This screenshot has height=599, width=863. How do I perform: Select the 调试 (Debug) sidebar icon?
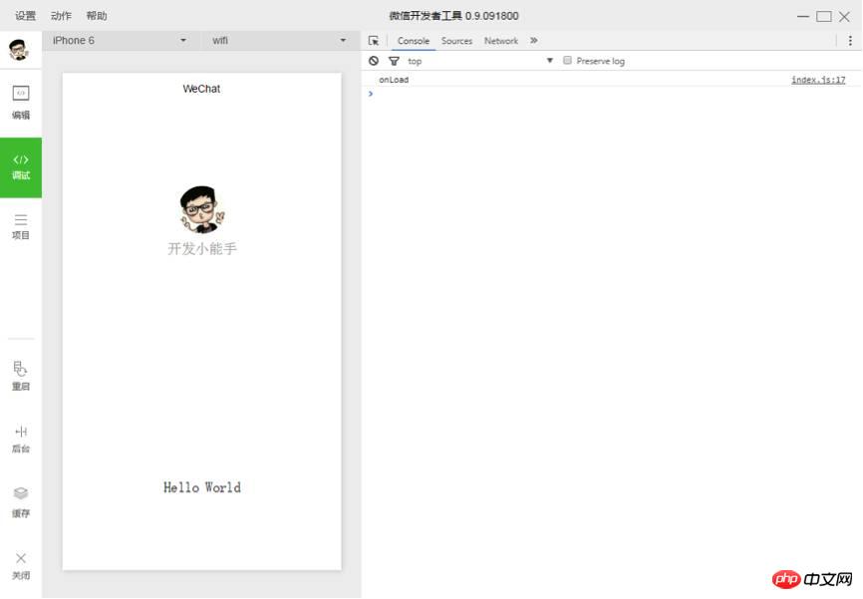pos(21,165)
